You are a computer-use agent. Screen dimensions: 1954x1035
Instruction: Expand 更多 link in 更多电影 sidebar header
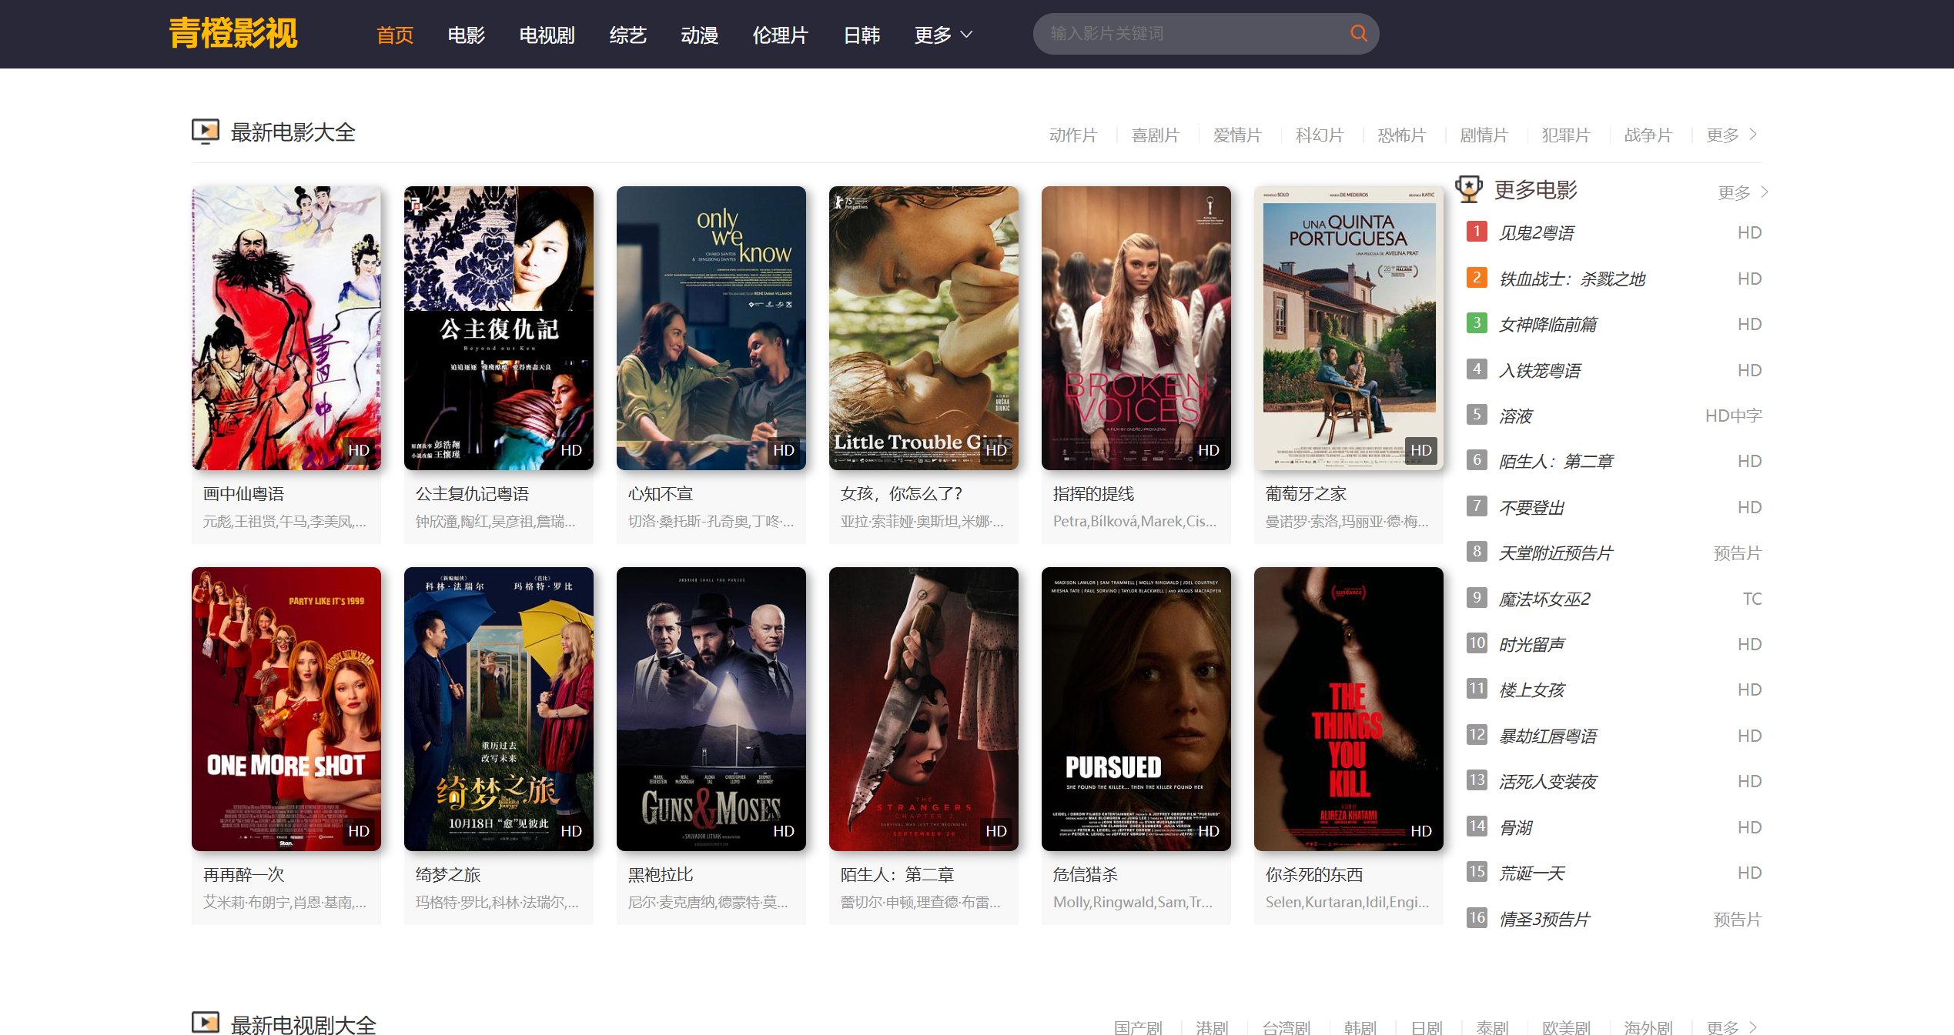tap(1742, 192)
